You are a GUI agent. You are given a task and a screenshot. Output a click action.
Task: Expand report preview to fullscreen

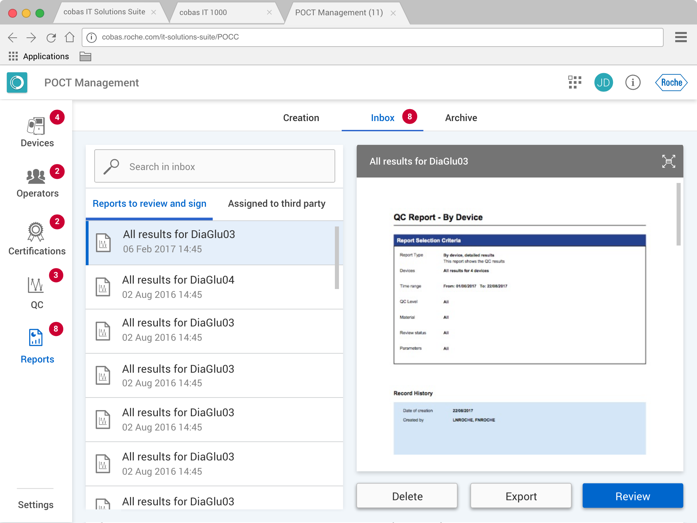(668, 161)
